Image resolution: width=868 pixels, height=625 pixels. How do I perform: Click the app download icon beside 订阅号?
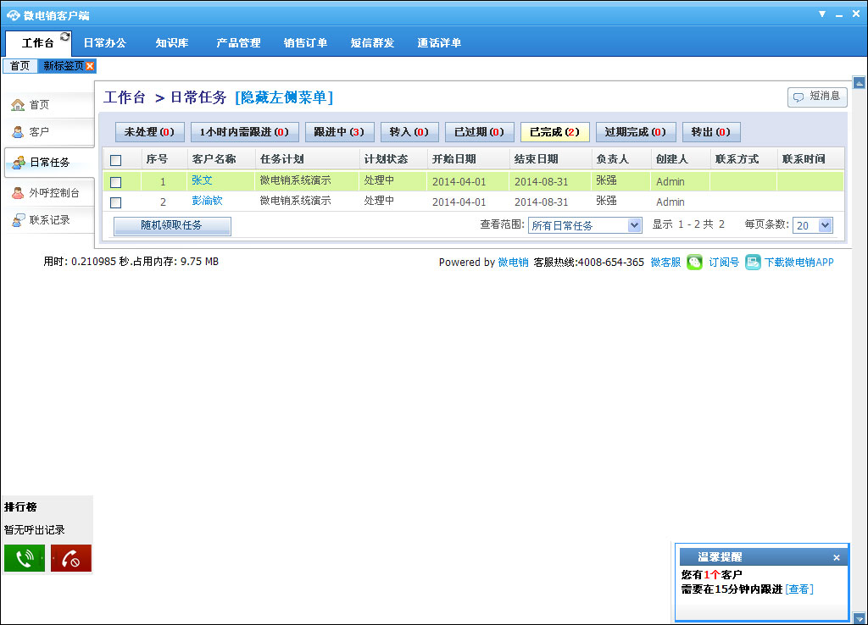[x=753, y=263]
